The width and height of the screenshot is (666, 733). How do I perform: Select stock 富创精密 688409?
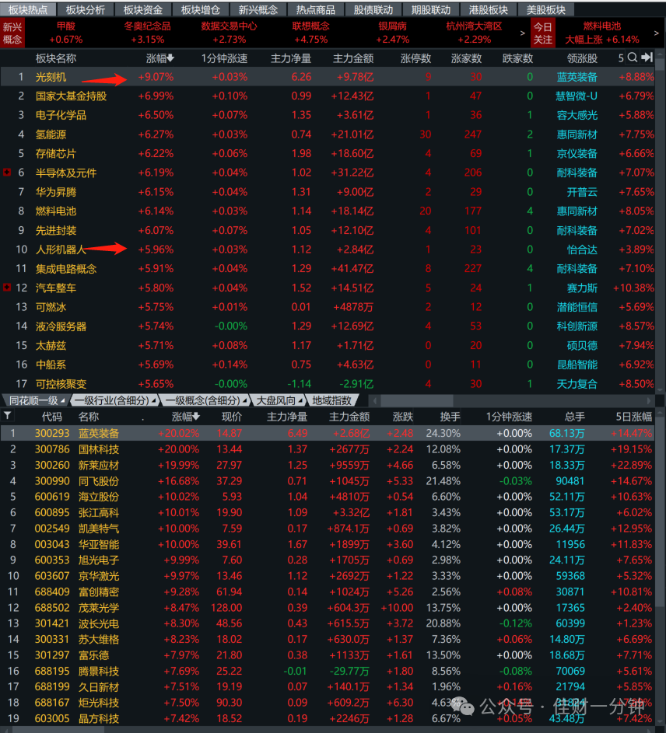328,592
